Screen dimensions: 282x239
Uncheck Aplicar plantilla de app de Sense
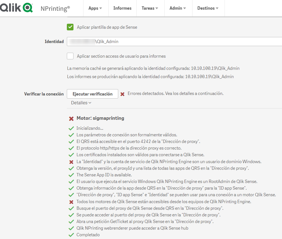(70, 27)
